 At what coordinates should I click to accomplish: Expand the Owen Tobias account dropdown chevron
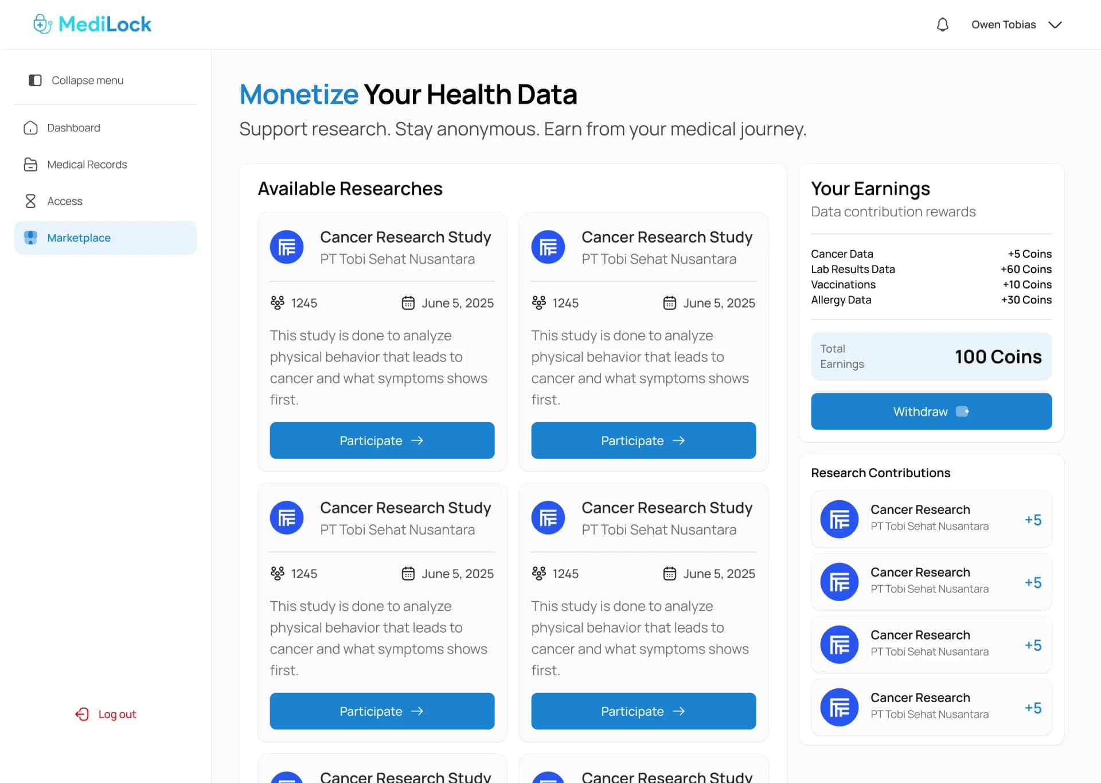tap(1055, 25)
